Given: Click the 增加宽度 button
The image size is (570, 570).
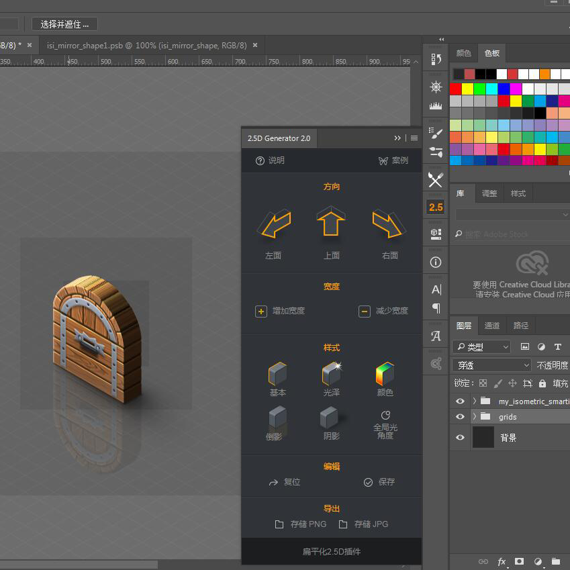Looking at the screenshot, I should point(281,311).
